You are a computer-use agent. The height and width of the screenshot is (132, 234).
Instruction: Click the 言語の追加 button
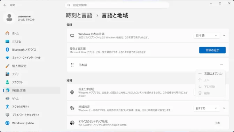(212, 50)
